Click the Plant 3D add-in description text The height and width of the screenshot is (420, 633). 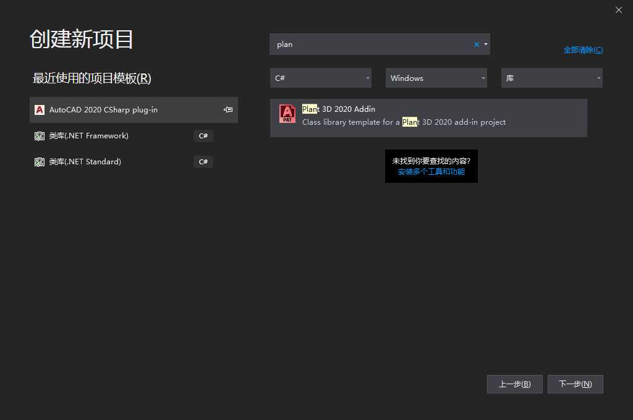tap(404, 122)
